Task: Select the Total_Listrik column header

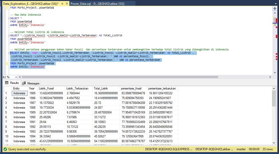Action: [x=106, y=88]
